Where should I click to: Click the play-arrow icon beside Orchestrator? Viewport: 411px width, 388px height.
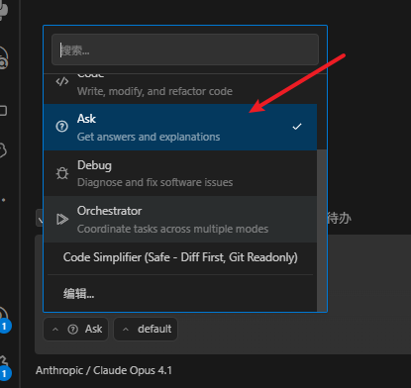(62, 219)
